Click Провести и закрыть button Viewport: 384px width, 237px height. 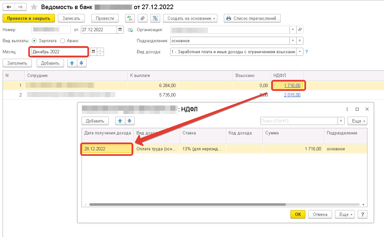29,19
